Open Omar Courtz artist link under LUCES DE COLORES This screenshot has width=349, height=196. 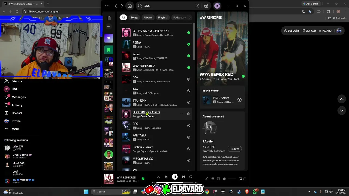coord(148,117)
